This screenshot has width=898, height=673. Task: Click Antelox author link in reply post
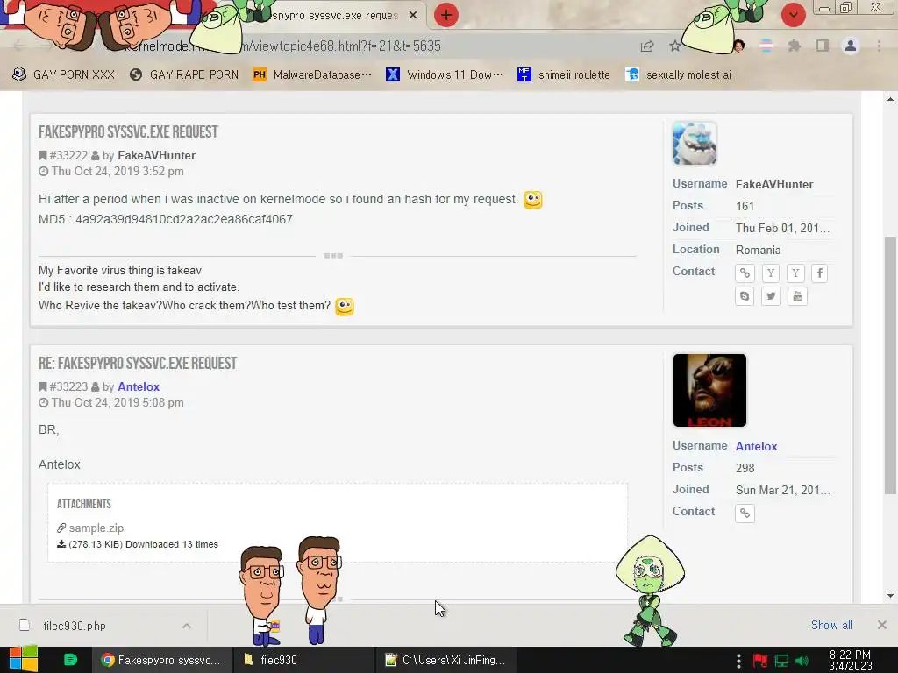pyautogui.click(x=139, y=386)
